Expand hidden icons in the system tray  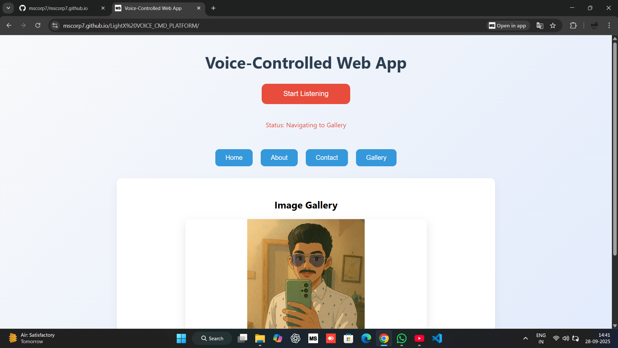[x=525, y=338]
